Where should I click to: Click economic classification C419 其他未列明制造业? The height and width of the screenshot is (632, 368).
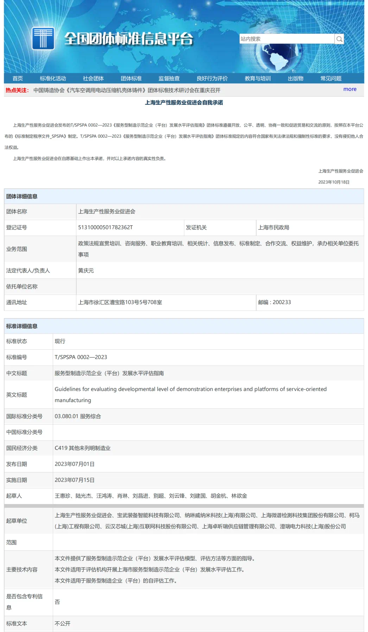pos(83,448)
